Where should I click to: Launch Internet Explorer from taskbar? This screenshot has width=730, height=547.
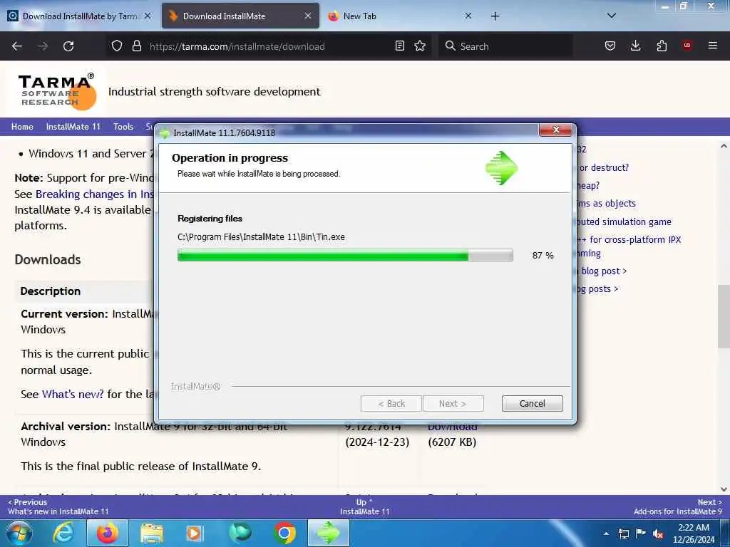(63, 533)
